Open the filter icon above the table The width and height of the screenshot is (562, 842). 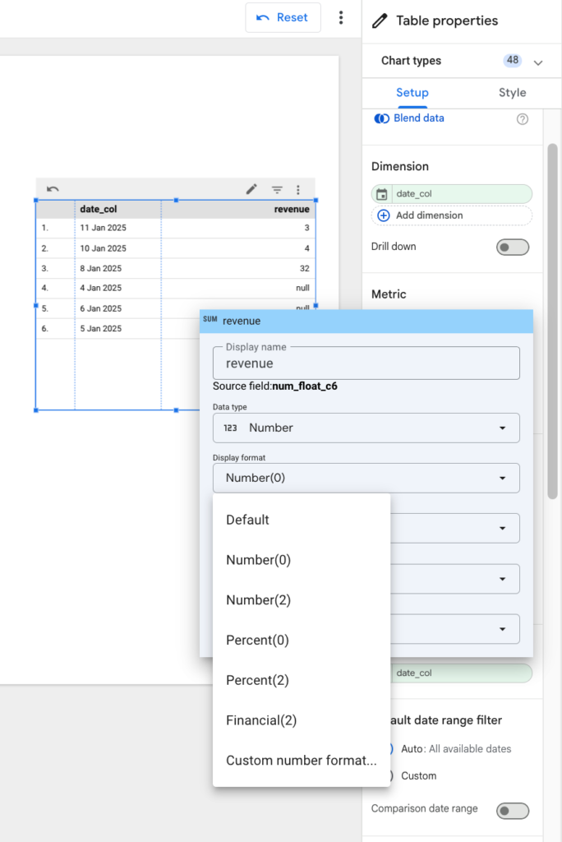pyautogui.click(x=277, y=189)
